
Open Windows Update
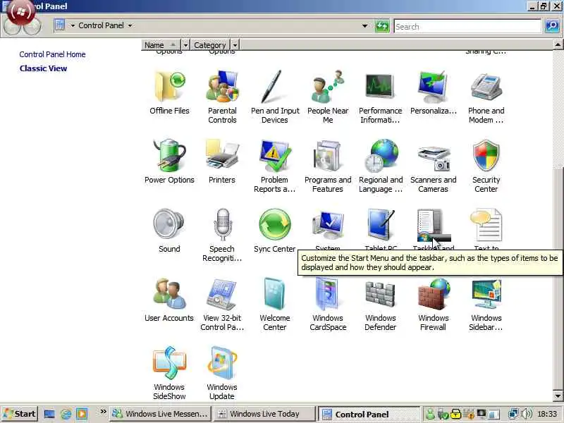click(222, 374)
